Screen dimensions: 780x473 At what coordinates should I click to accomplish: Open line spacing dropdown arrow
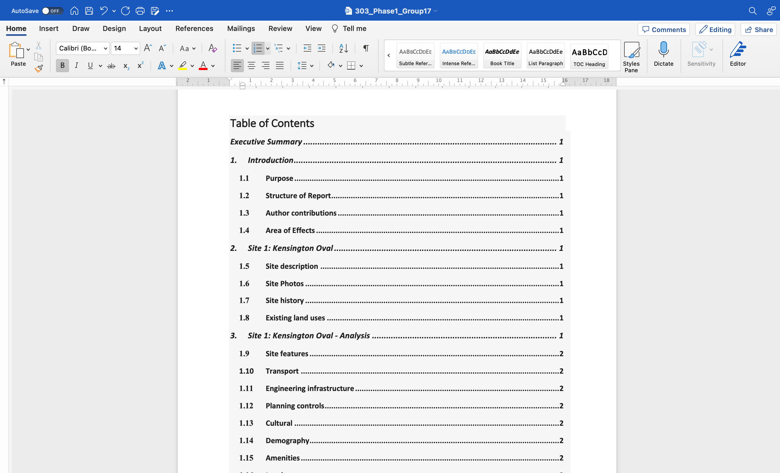point(312,66)
